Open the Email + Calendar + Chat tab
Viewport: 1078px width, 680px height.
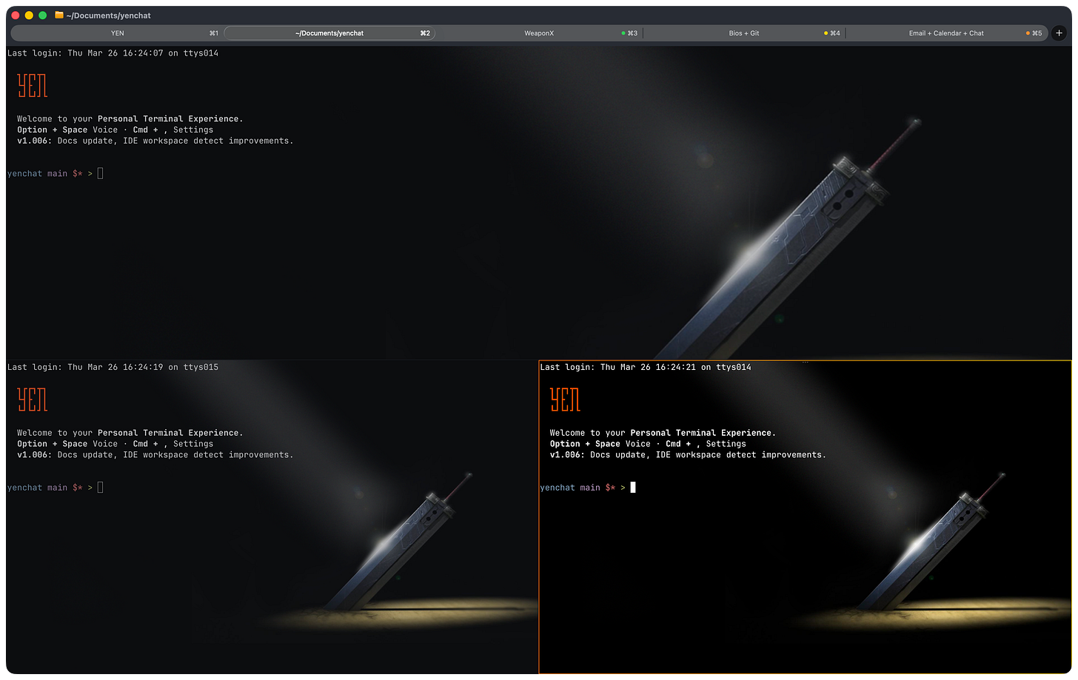946,33
